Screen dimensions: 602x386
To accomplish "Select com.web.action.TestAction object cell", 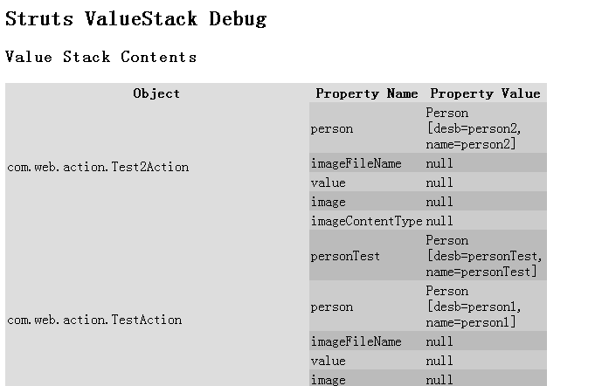I will pos(94,320).
